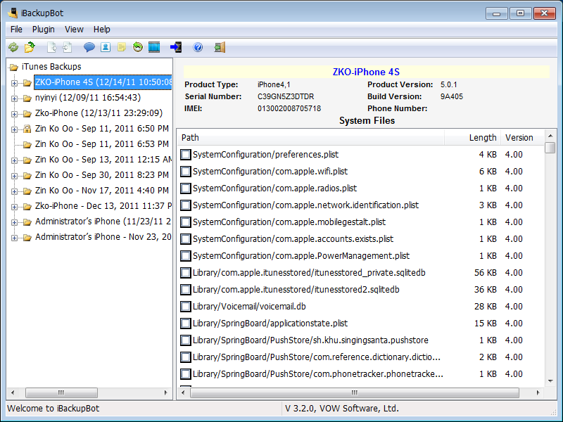Open messages viewer speech bubble icon
This screenshot has width=563, height=422.
(89, 47)
